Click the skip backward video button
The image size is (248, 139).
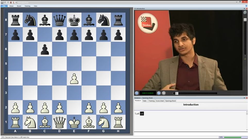159,93
